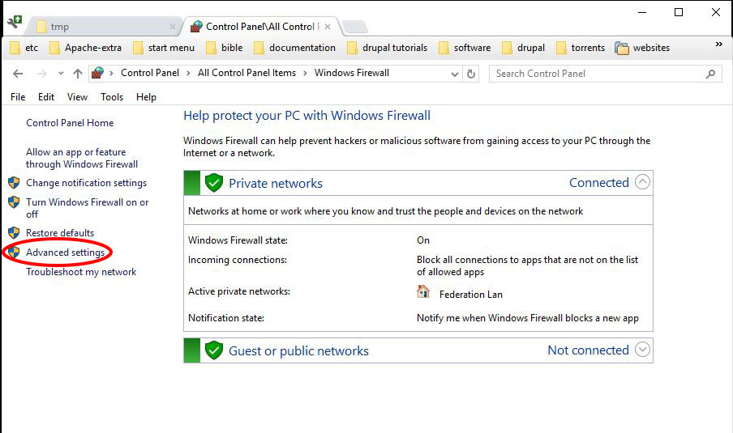
Task: Open the torrents bookmark folder
Action: [x=580, y=48]
